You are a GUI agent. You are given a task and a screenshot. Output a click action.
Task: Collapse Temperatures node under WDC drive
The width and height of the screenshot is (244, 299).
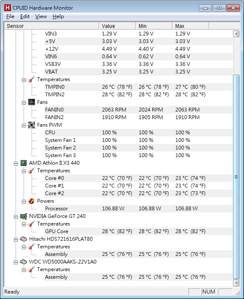point(24,270)
